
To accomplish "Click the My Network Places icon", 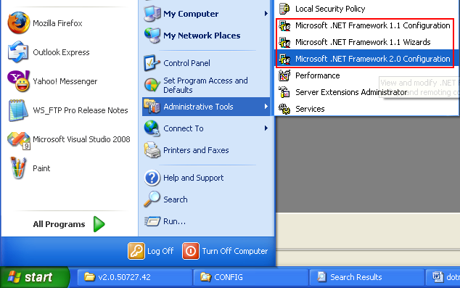I will 152,36.
